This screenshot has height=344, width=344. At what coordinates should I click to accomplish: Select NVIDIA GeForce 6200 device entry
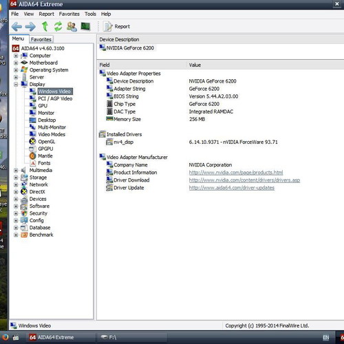point(127,48)
